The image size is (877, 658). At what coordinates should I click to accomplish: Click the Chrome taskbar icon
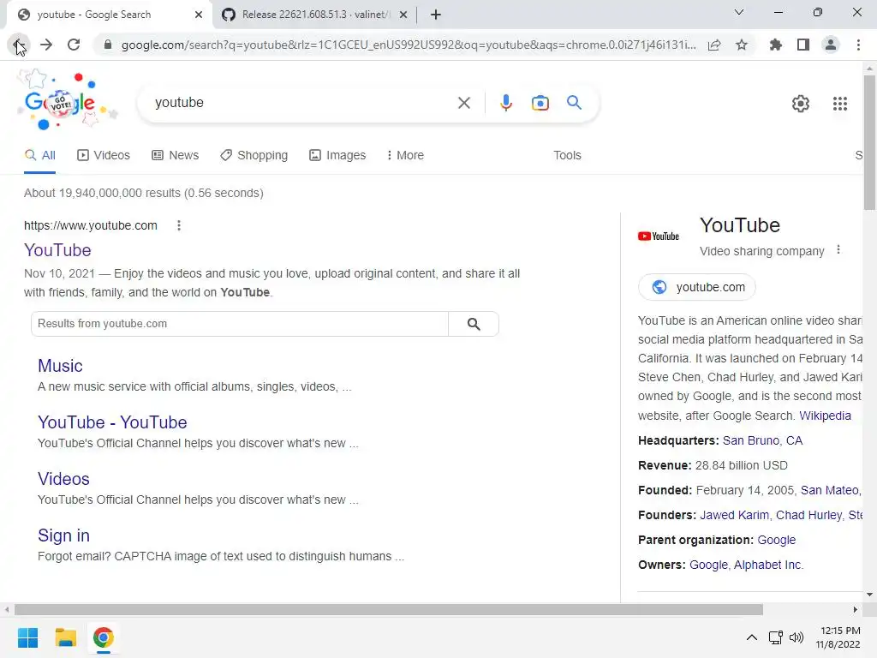103,637
